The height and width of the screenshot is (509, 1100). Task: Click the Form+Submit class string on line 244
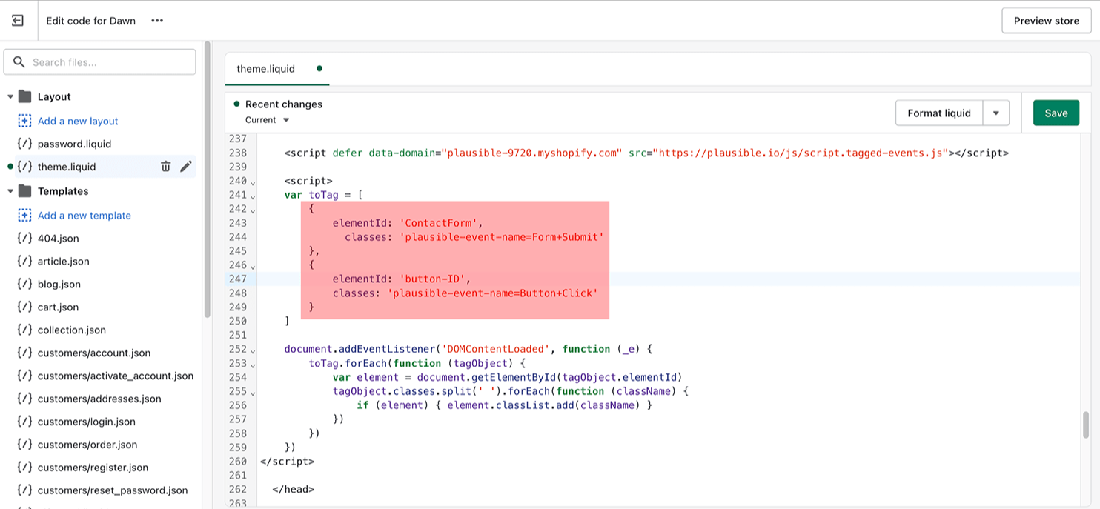502,237
